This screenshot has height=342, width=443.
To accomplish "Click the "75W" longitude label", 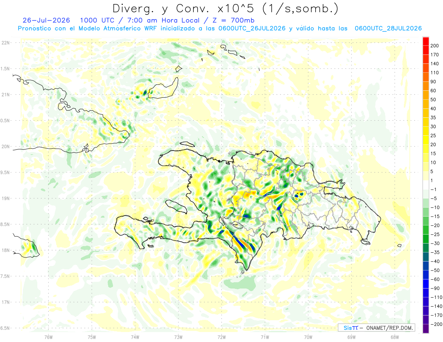I will [92, 337].
